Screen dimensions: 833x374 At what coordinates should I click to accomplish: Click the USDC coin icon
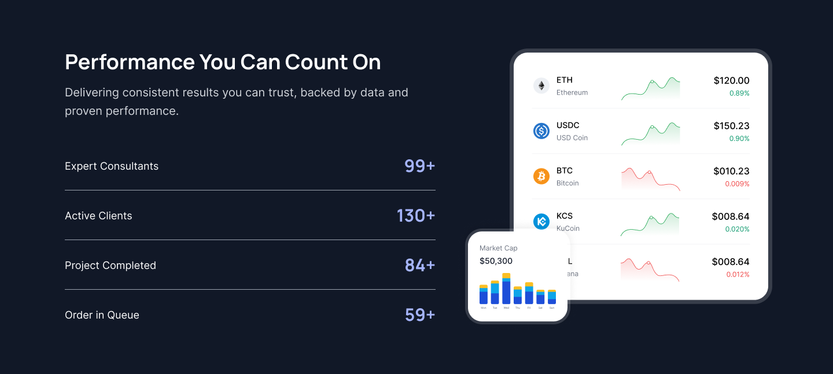click(541, 131)
